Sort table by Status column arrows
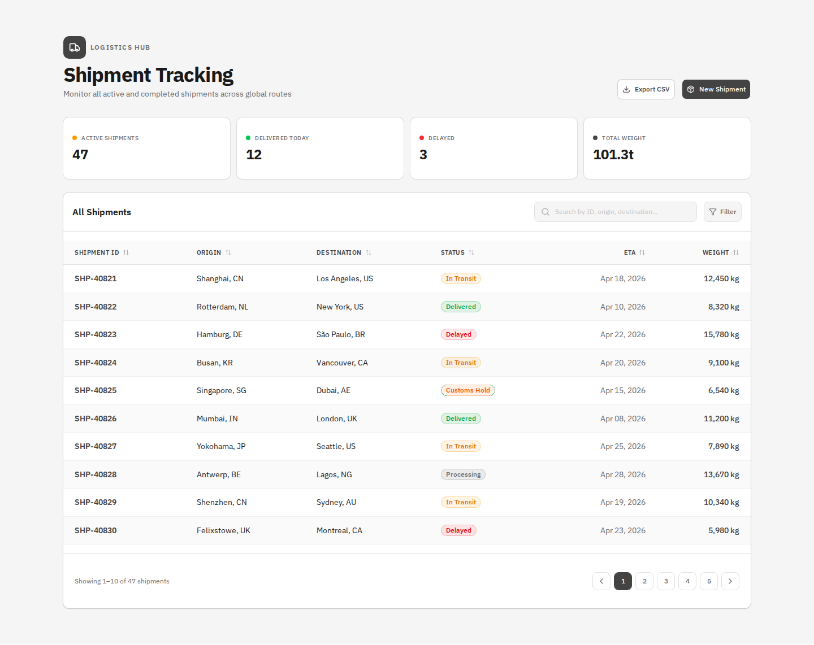This screenshot has height=645, width=814. (x=471, y=252)
